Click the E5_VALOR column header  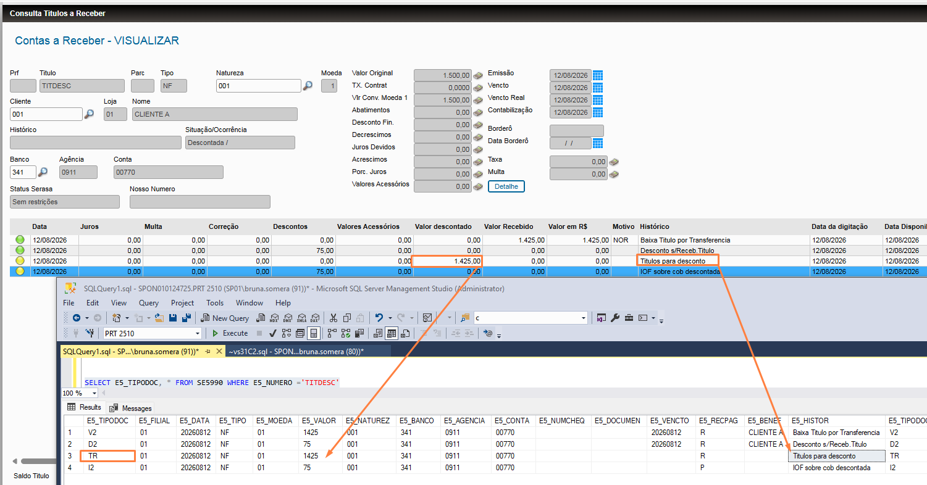pyautogui.click(x=320, y=421)
